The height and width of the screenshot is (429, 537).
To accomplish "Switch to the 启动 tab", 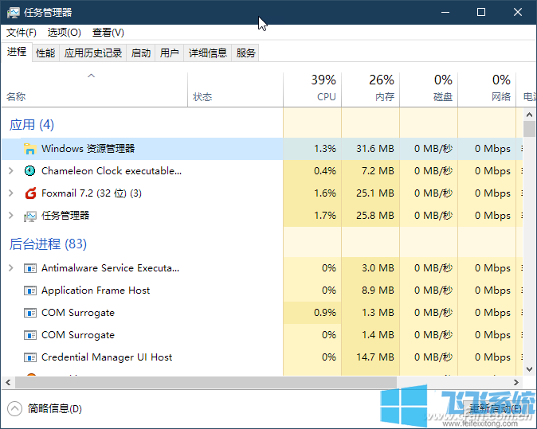I will click(141, 53).
